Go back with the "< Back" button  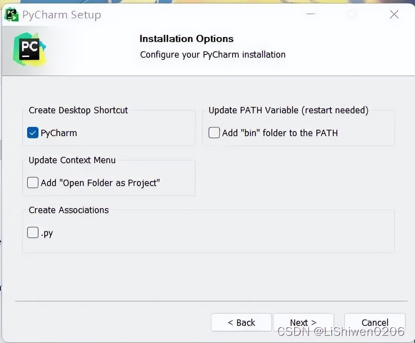(x=241, y=322)
